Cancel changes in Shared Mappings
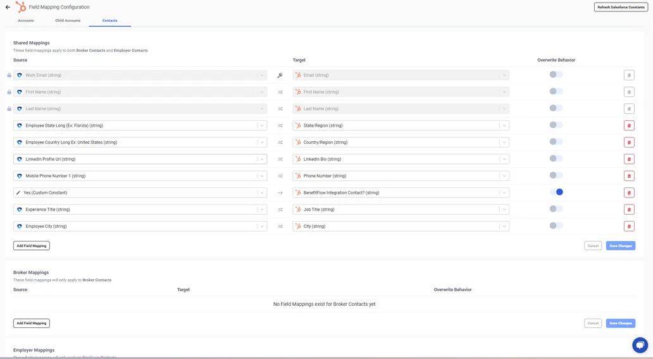 point(593,246)
